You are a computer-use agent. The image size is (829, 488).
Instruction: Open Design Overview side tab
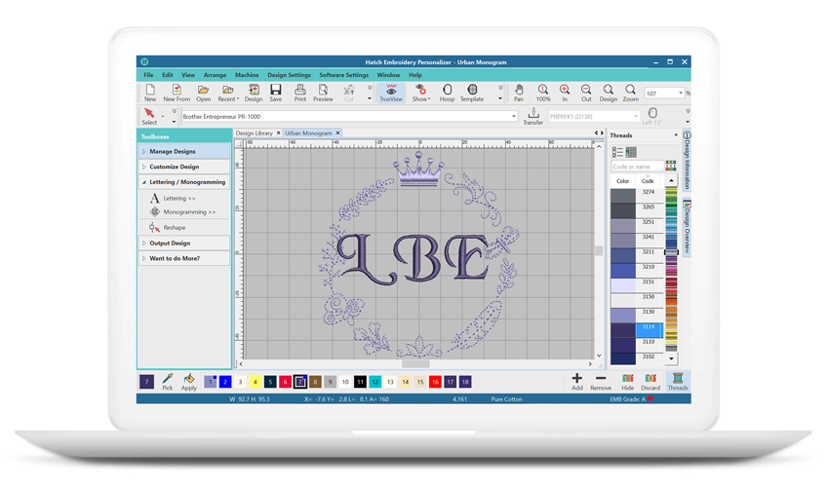(687, 228)
